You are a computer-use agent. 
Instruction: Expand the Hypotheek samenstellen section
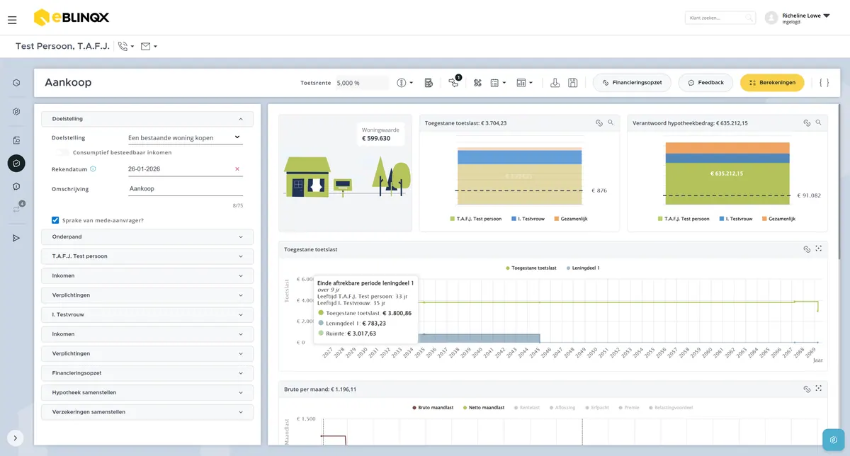(147, 392)
